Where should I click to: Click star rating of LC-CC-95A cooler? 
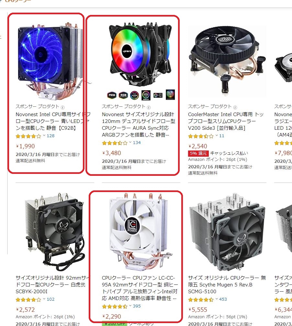[115, 307]
